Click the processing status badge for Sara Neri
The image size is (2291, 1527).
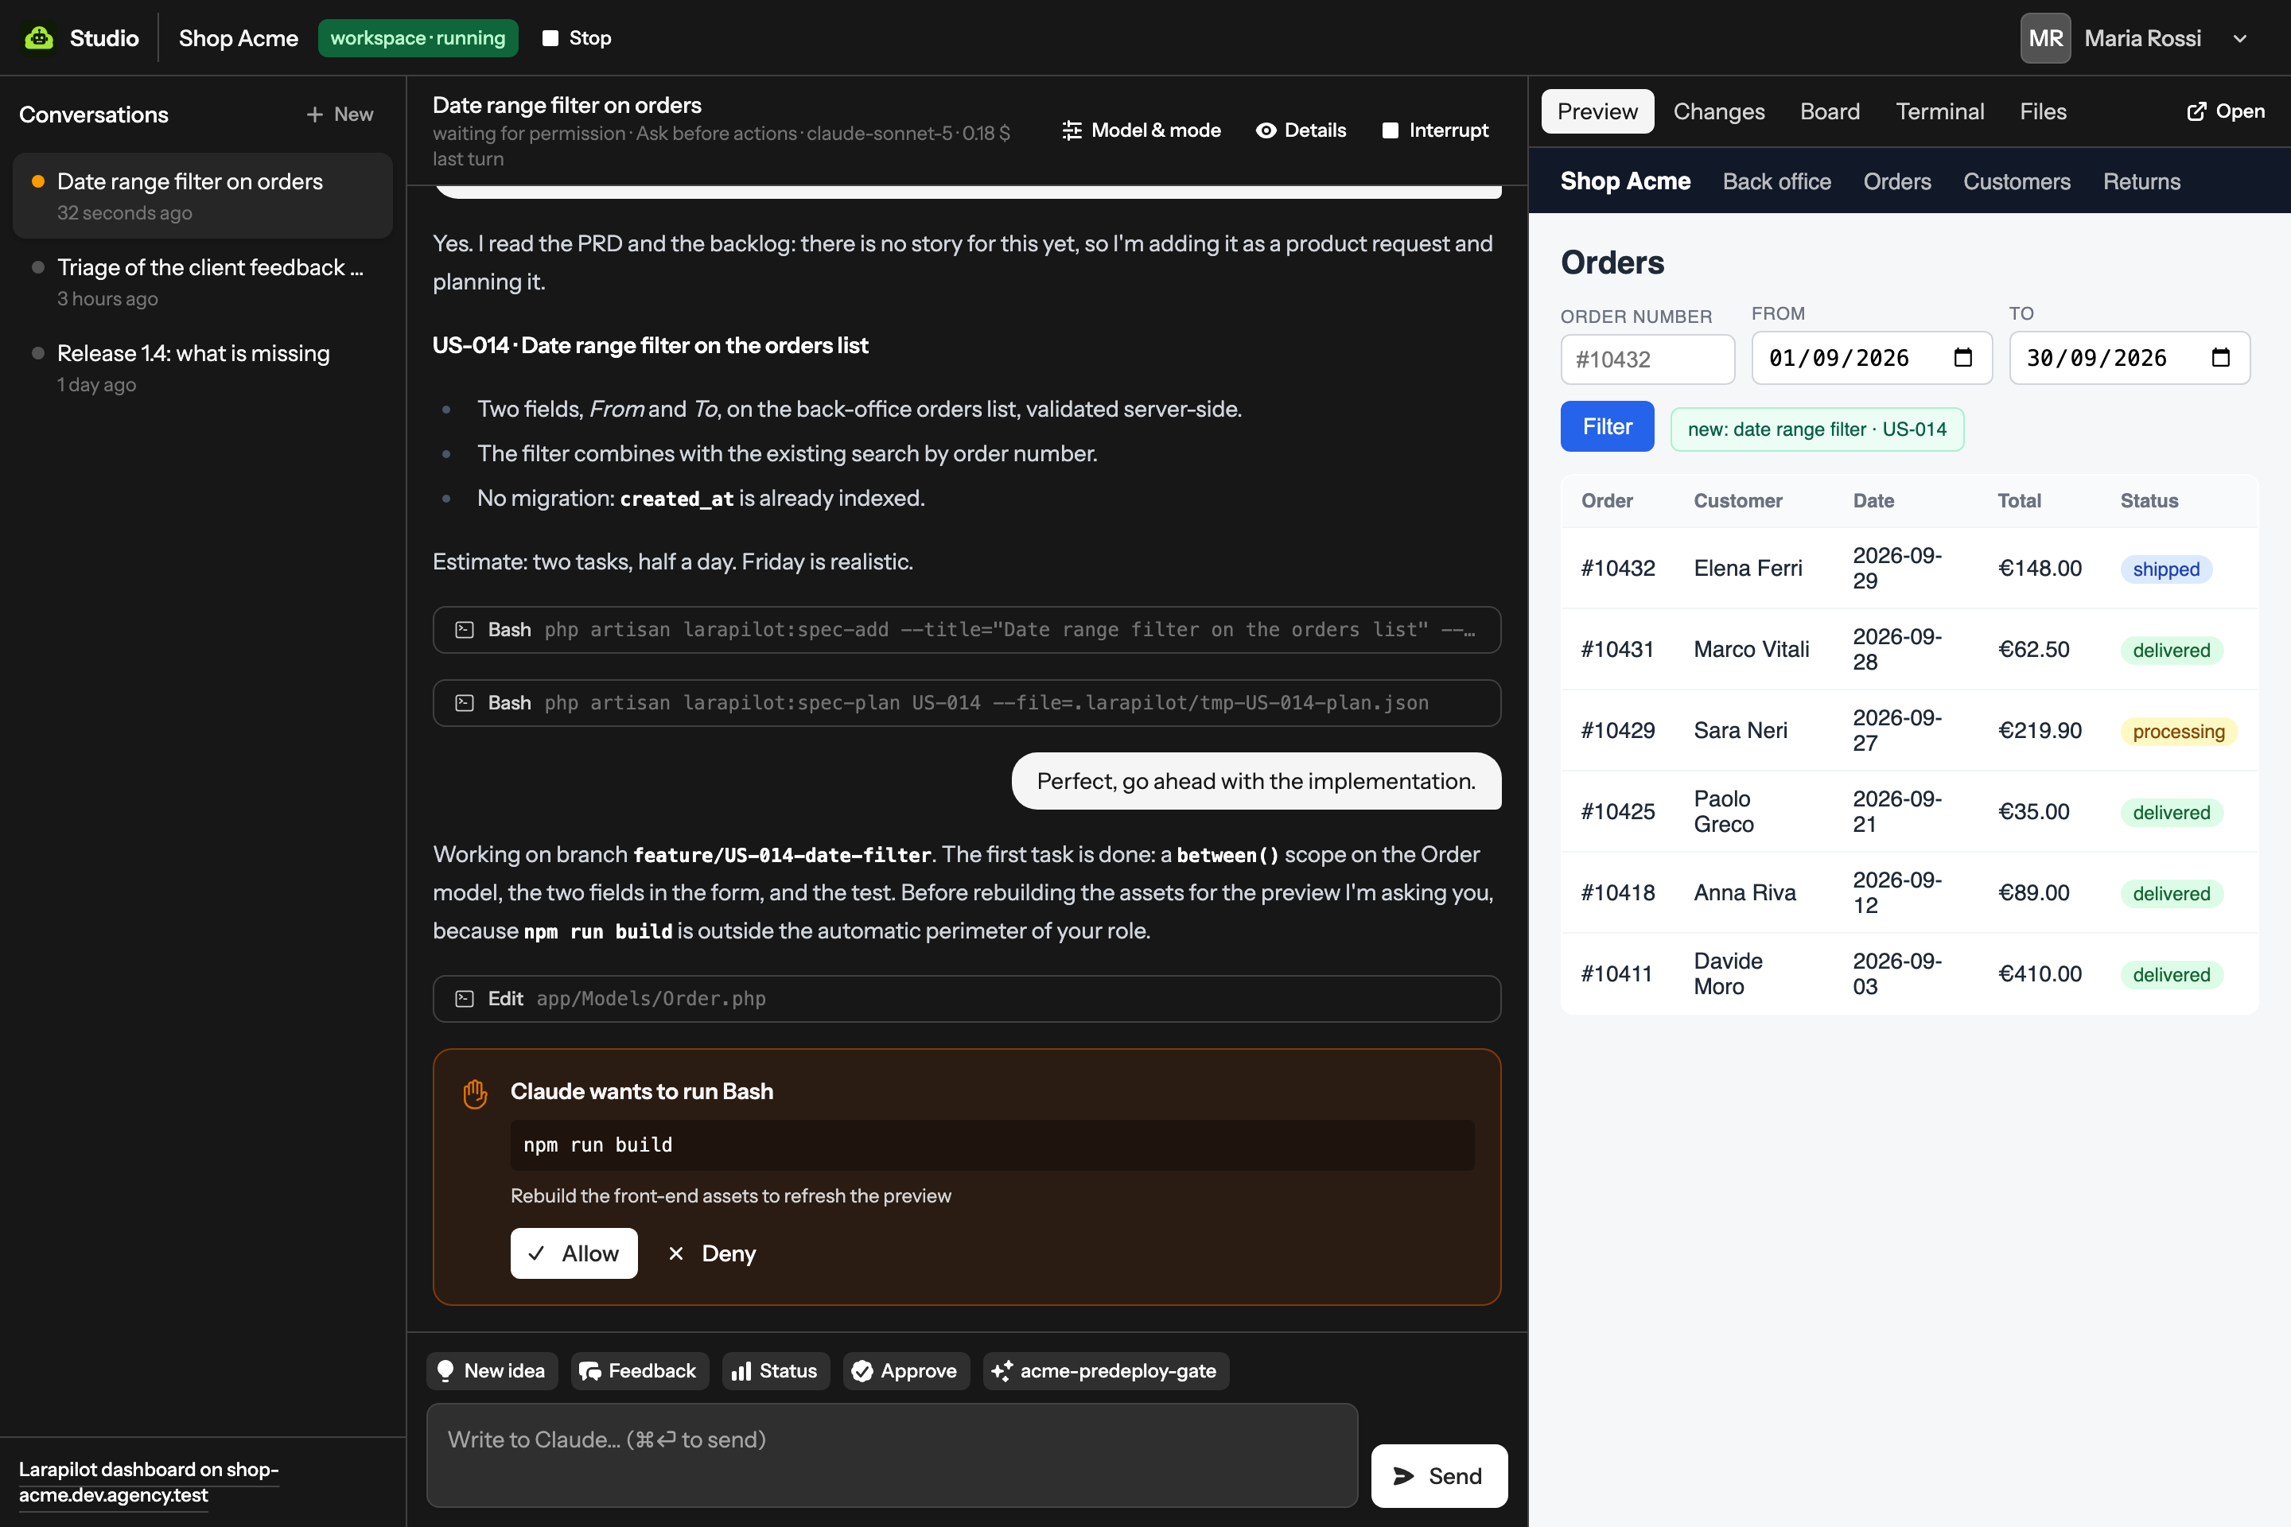tap(2178, 732)
